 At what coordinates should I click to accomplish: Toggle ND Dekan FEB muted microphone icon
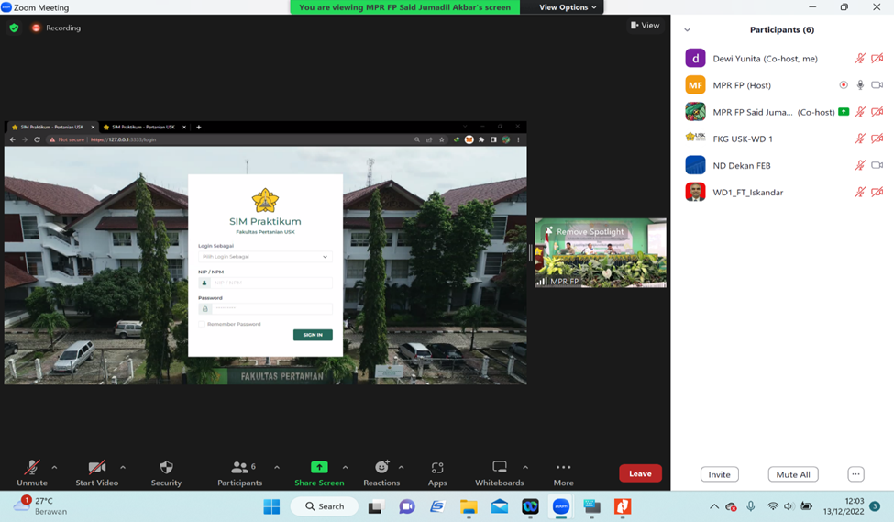click(x=860, y=165)
